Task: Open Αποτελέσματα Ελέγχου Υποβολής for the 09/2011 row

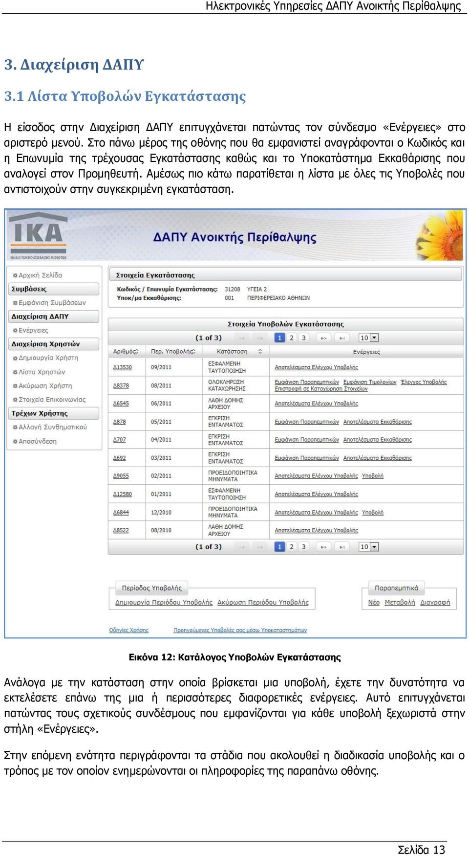Action: click(x=316, y=367)
